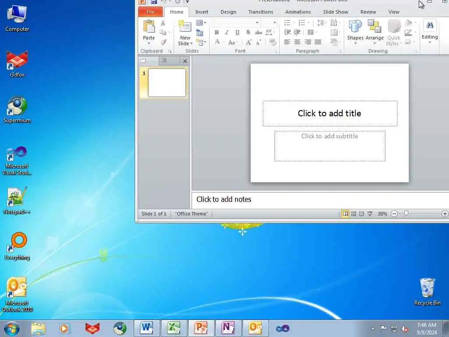Toggle Bold formatting

click(x=217, y=32)
